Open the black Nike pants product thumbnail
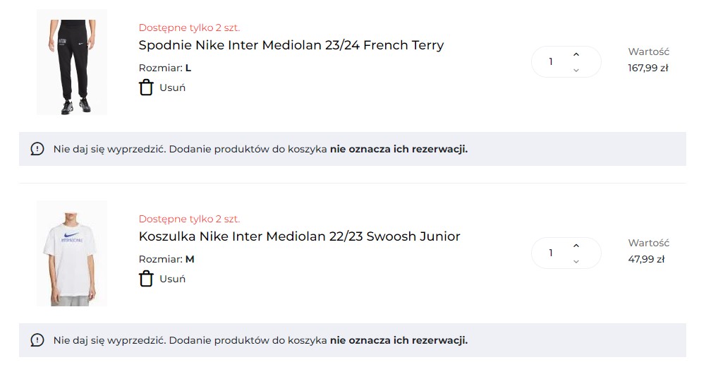 [x=72, y=62]
